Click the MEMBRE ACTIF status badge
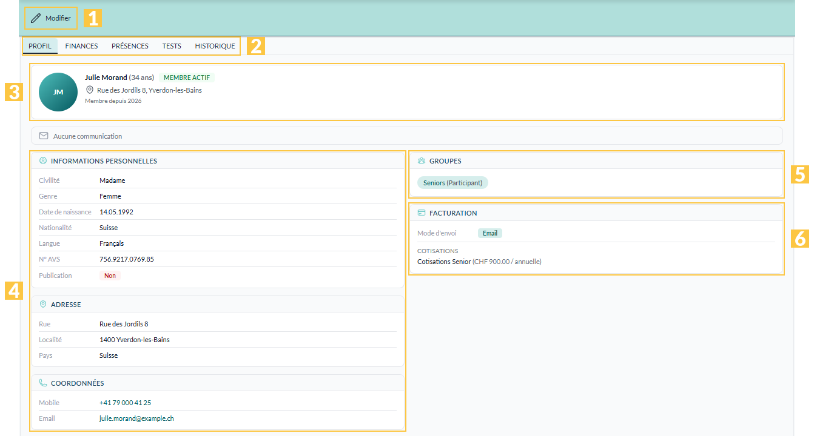 click(x=187, y=78)
